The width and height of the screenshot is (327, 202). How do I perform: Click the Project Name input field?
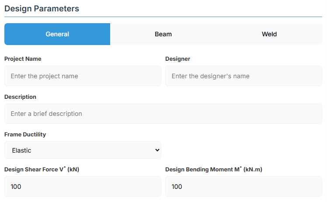(83, 76)
